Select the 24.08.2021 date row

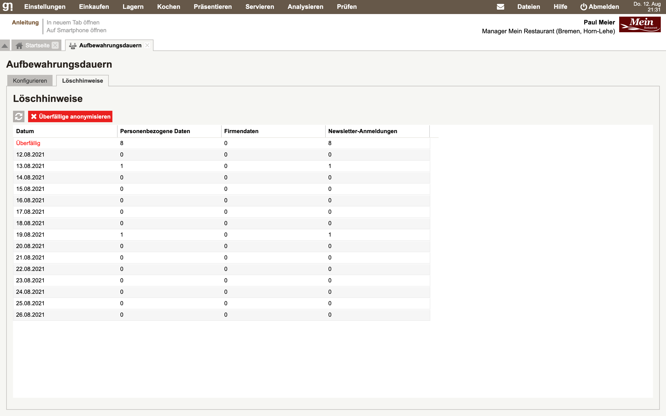click(222, 292)
